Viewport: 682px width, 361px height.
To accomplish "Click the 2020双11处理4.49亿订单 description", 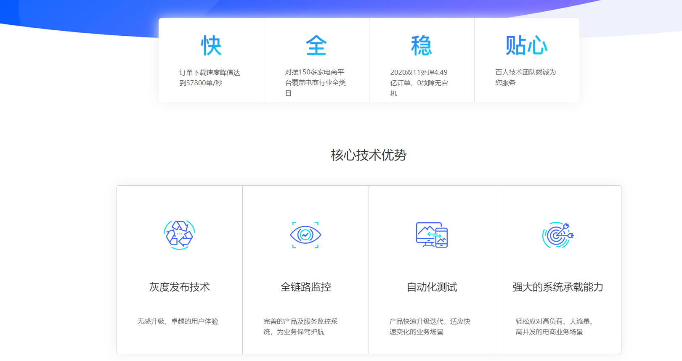I will (x=419, y=83).
